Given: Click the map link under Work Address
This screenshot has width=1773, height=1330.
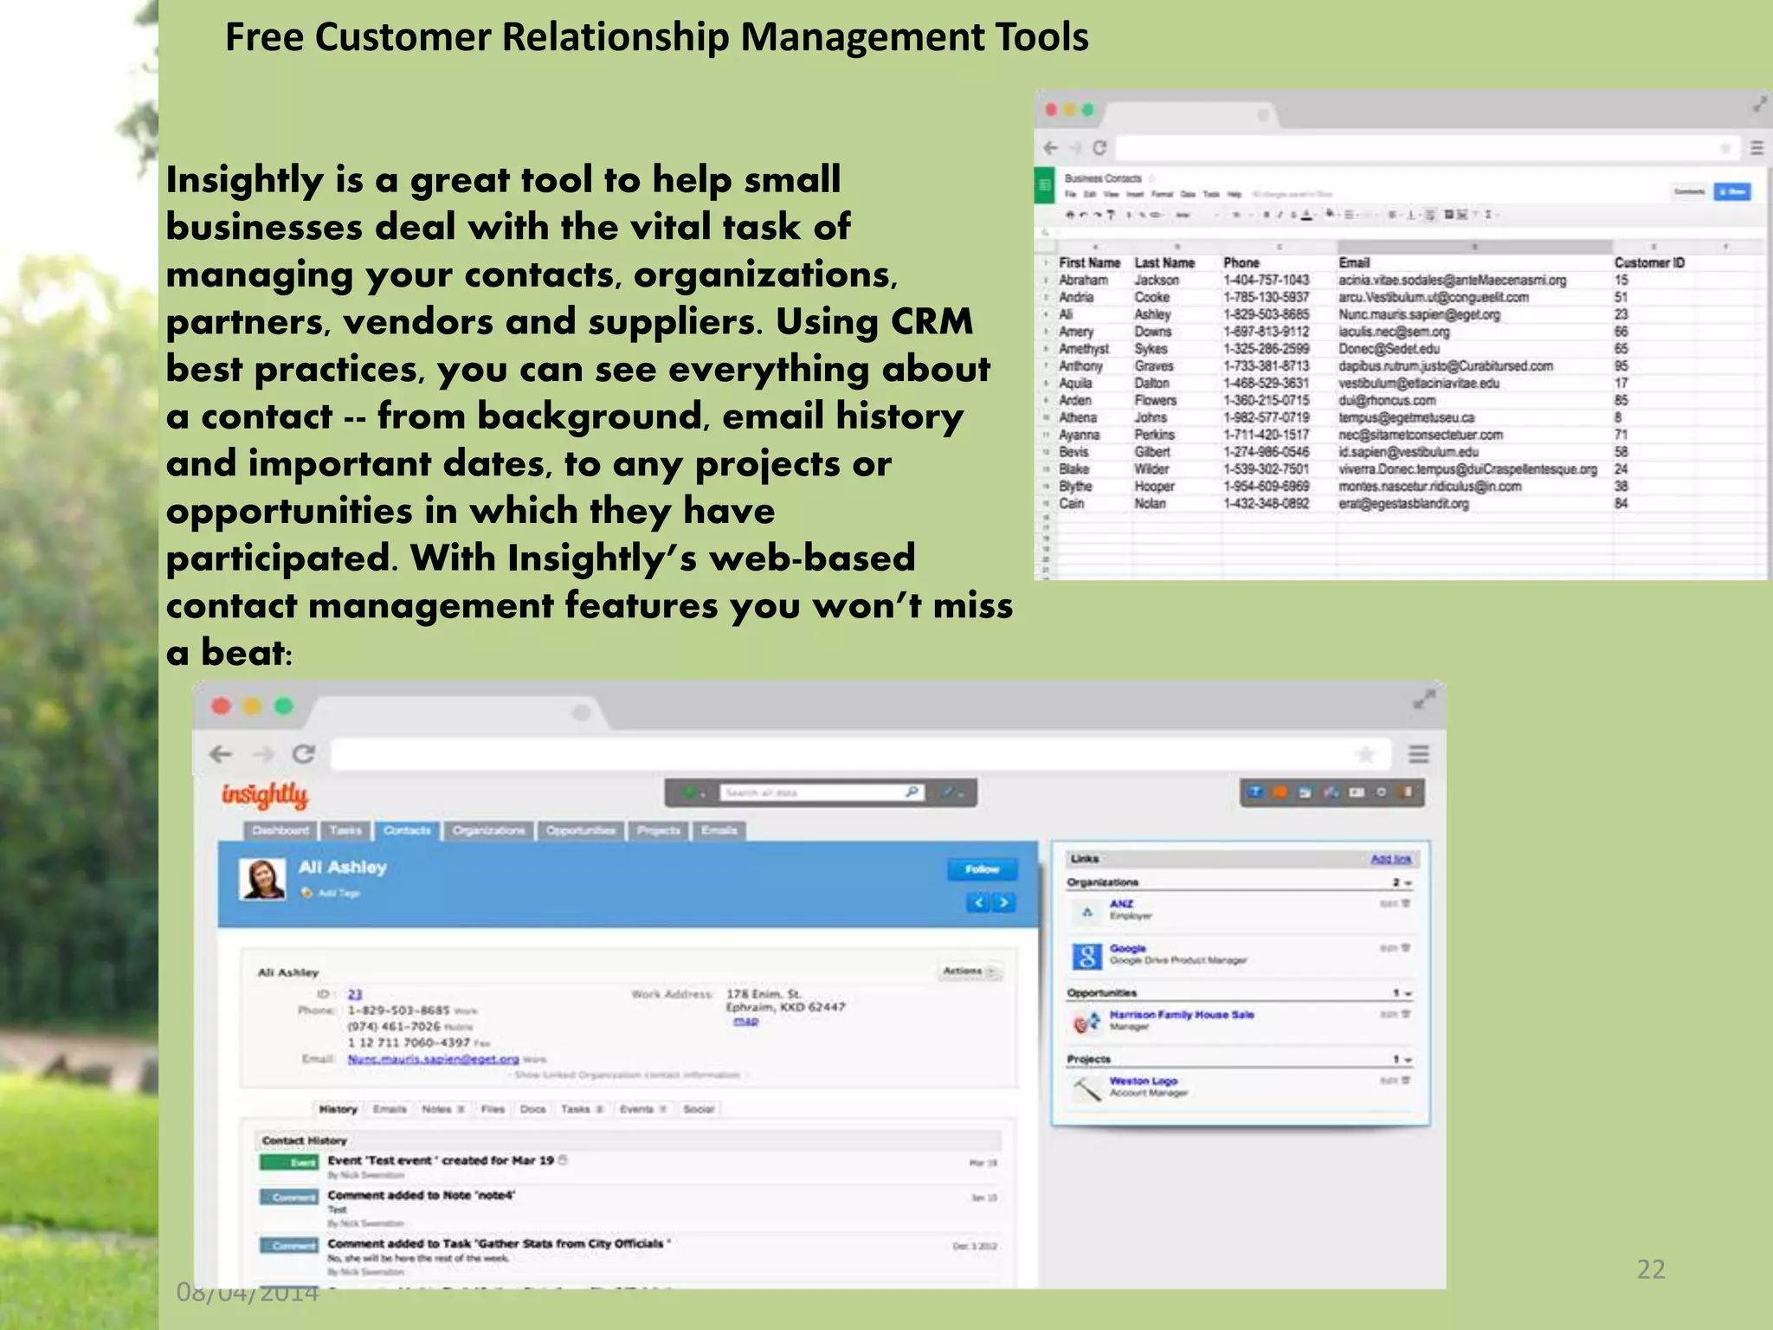Looking at the screenshot, I should click(x=745, y=1021).
